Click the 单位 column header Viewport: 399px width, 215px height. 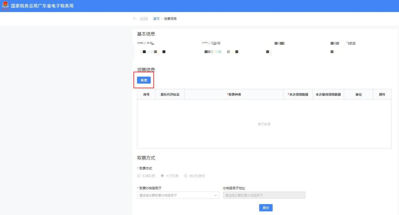click(x=358, y=95)
